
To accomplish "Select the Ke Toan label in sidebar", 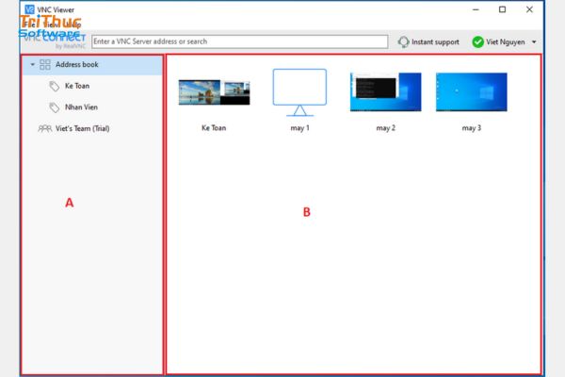I will pos(77,86).
